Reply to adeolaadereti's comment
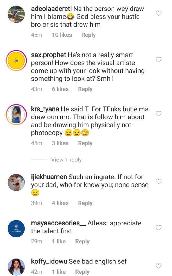The width and height of the screenshot is (172, 276). pos(88,35)
